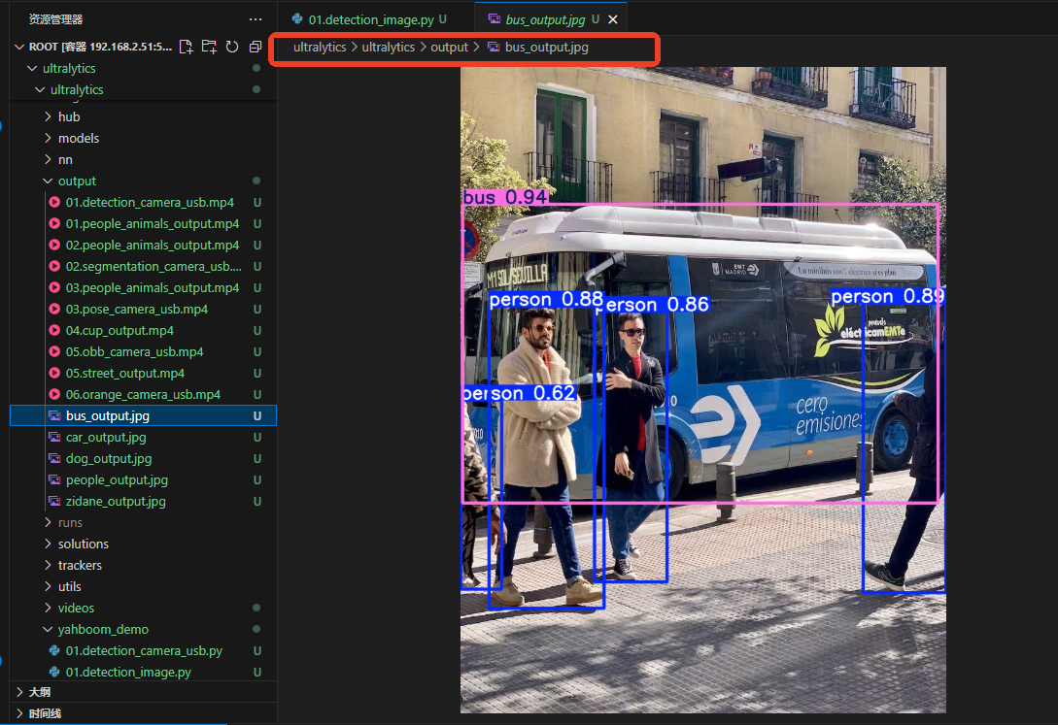1058x725 pixels.
Task: Expand the utils folder
Action: click(143, 586)
